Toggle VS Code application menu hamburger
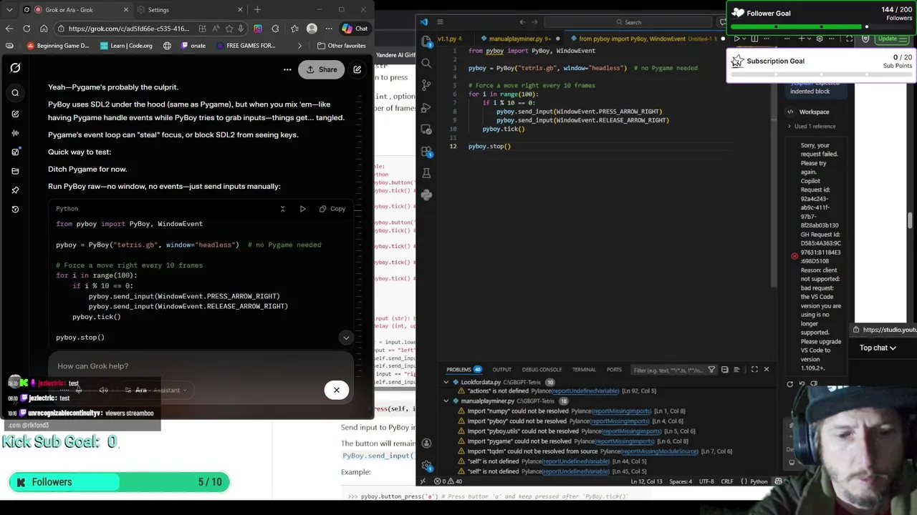The image size is (917, 515). pos(440,22)
